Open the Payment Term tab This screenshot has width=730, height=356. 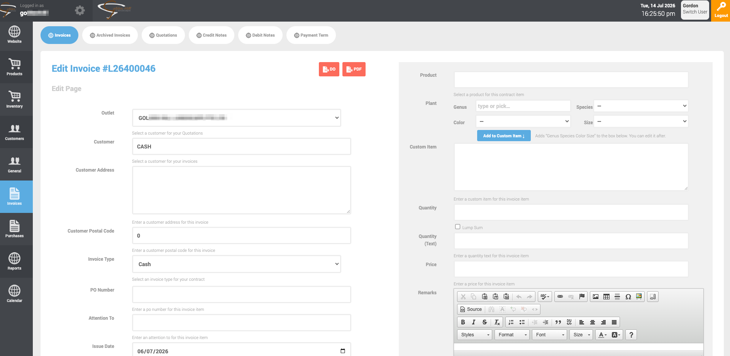pos(311,35)
